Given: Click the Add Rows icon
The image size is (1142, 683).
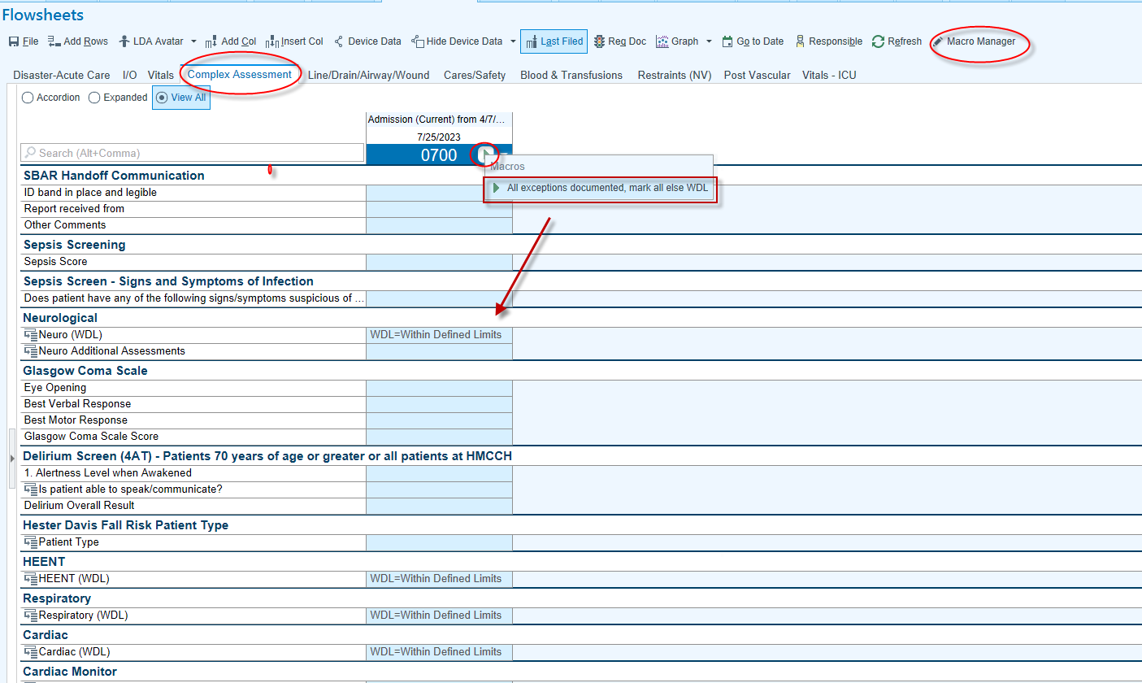Looking at the screenshot, I should coord(54,41).
